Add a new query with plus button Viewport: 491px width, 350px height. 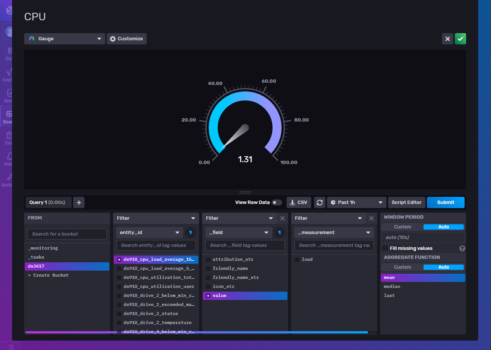79,202
